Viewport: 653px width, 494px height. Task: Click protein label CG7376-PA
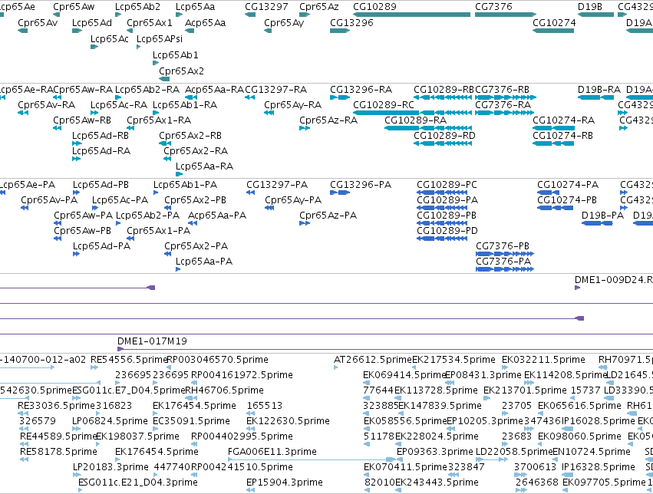503,262
